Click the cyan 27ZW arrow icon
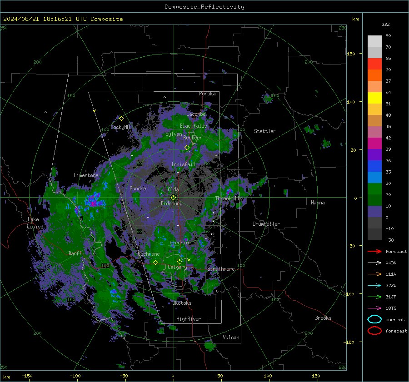Image resolution: width=409 pixels, height=382 pixels. [374, 286]
